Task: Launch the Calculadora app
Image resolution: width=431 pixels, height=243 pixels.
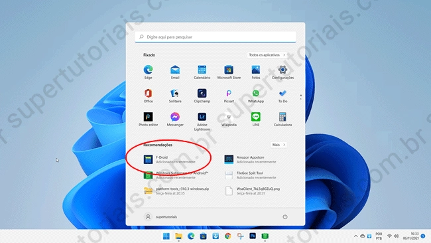Action: coord(282,119)
